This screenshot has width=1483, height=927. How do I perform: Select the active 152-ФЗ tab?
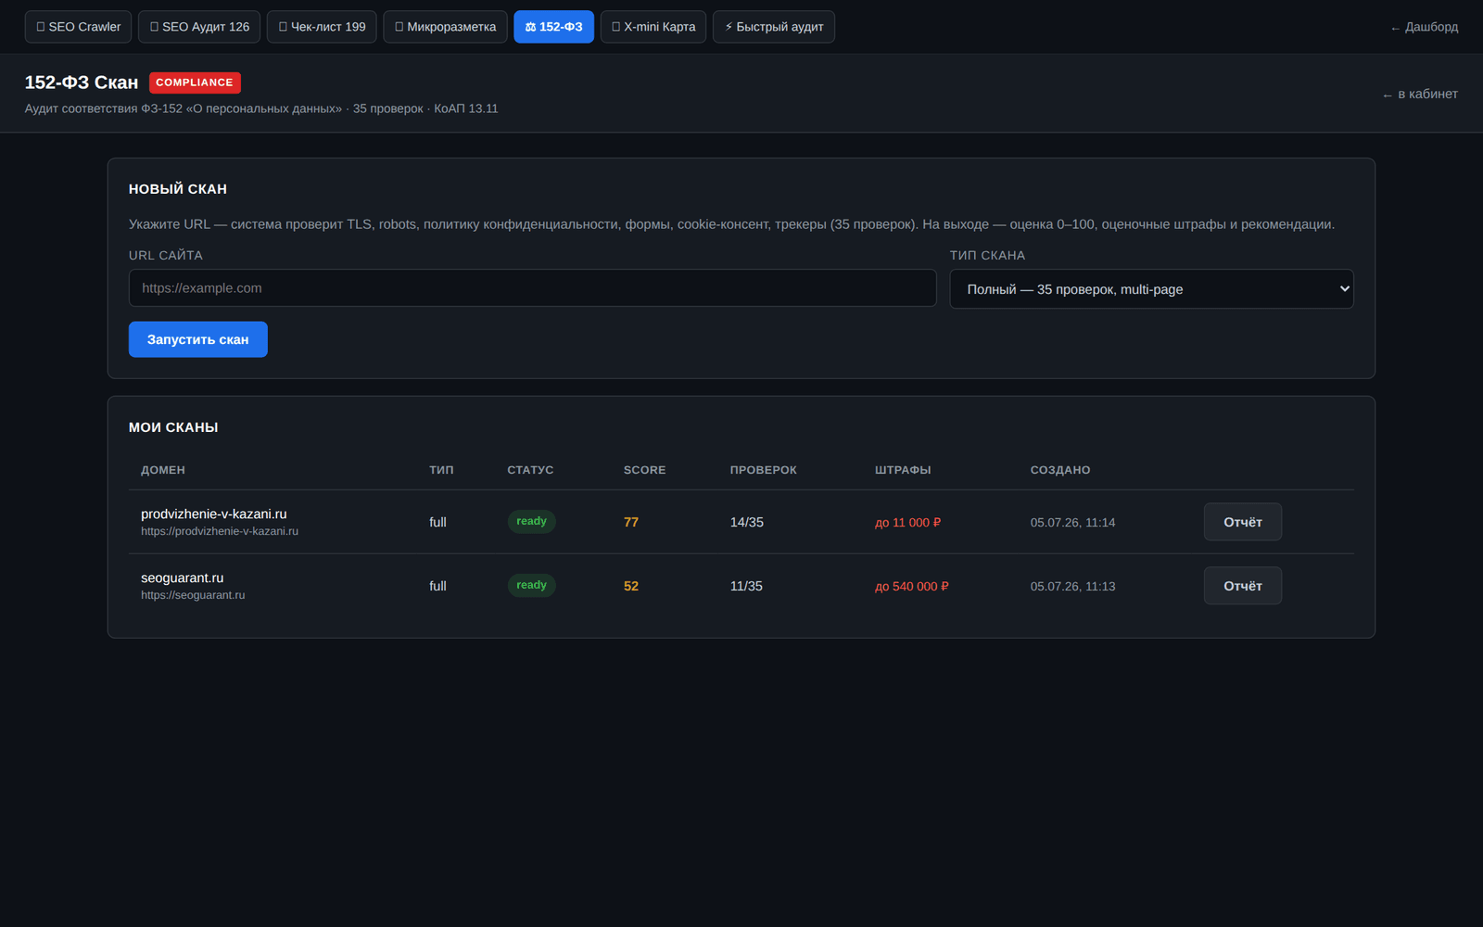point(553,27)
